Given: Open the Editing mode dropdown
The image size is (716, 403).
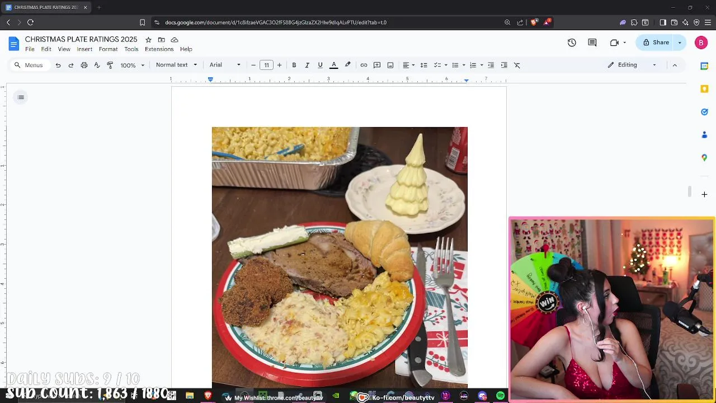Looking at the screenshot, I should 632,65.
